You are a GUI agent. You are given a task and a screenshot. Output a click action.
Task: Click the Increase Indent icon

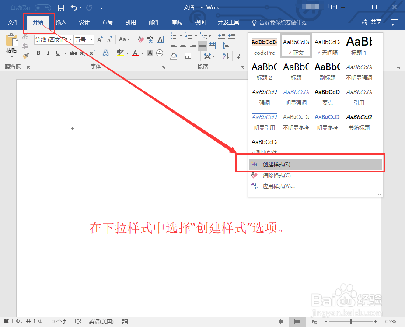pyautogui.click(x=231, y=35)
